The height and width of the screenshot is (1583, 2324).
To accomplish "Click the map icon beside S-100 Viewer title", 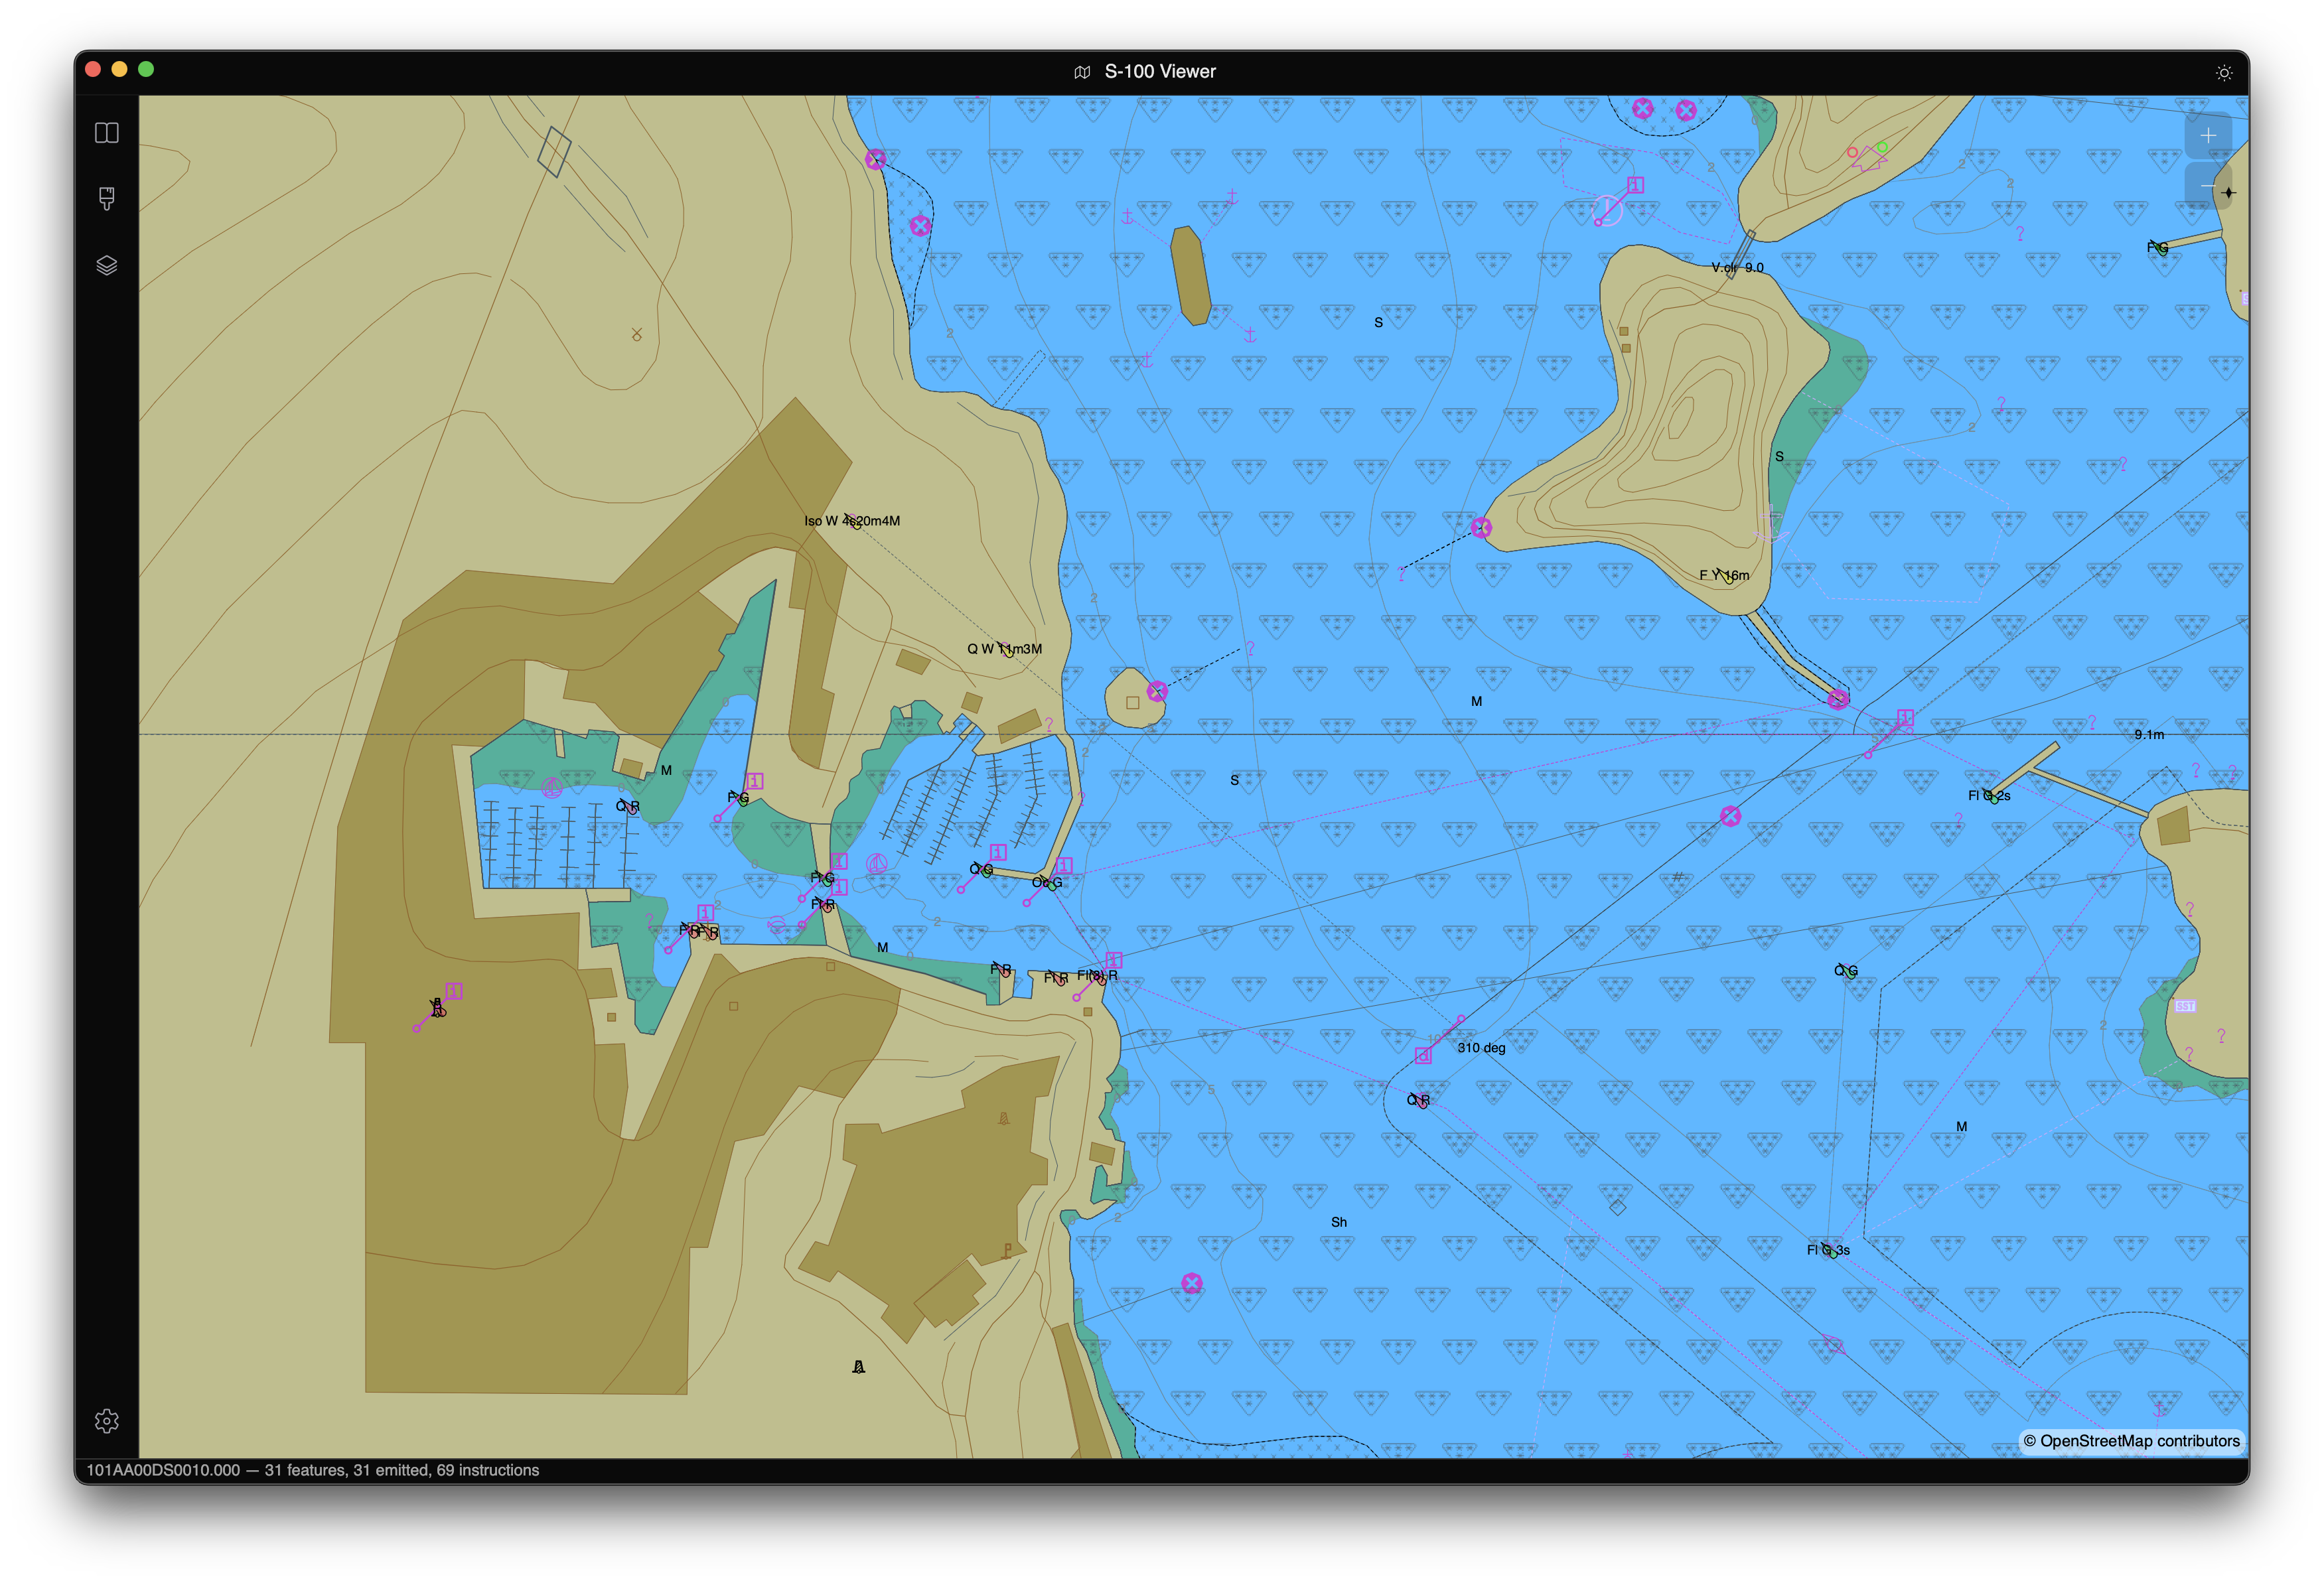I will point(1082,72).
